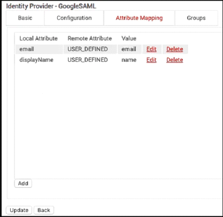
Task: Delete the email attribute mapping
Action: click(x=175, y=49)
